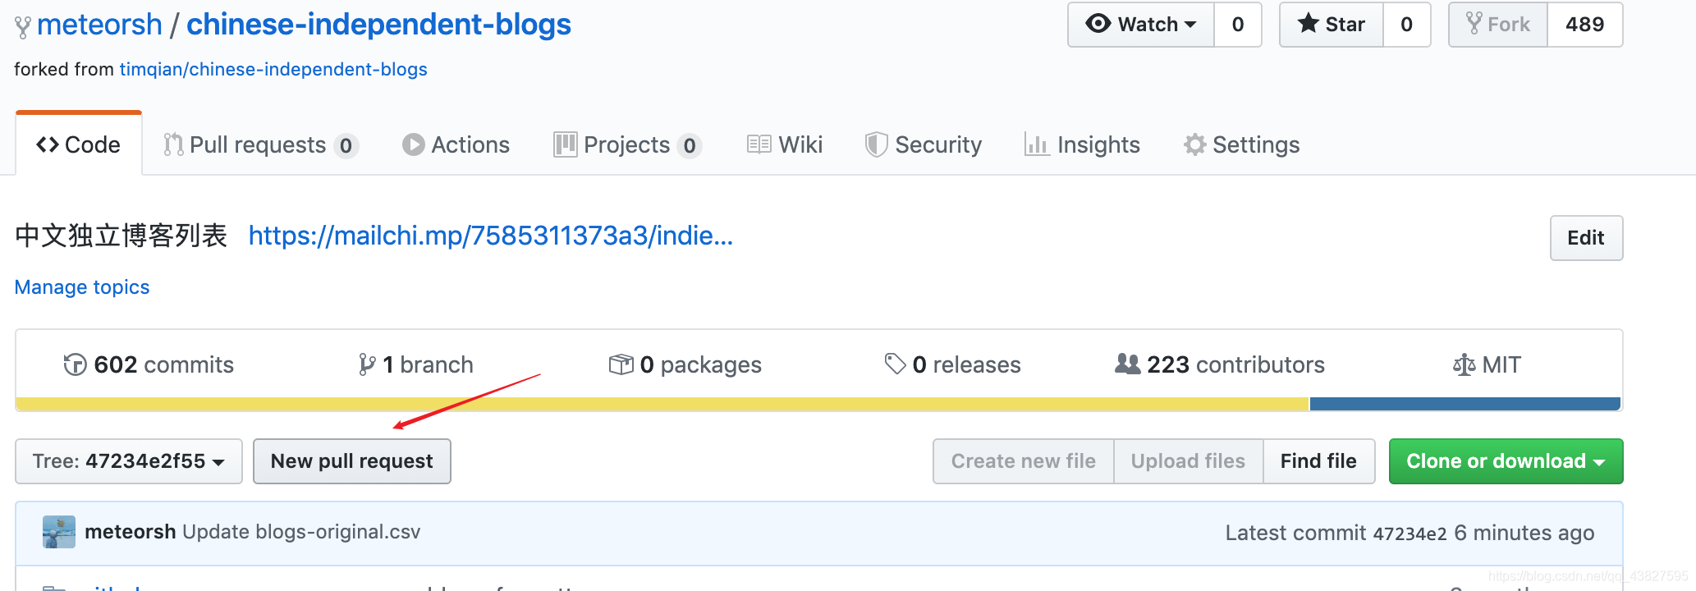The width and height of the screenshot is (1696, 591).
Task: Open the Update blogs-original.csv commit message
Action: tap(301, 532)
